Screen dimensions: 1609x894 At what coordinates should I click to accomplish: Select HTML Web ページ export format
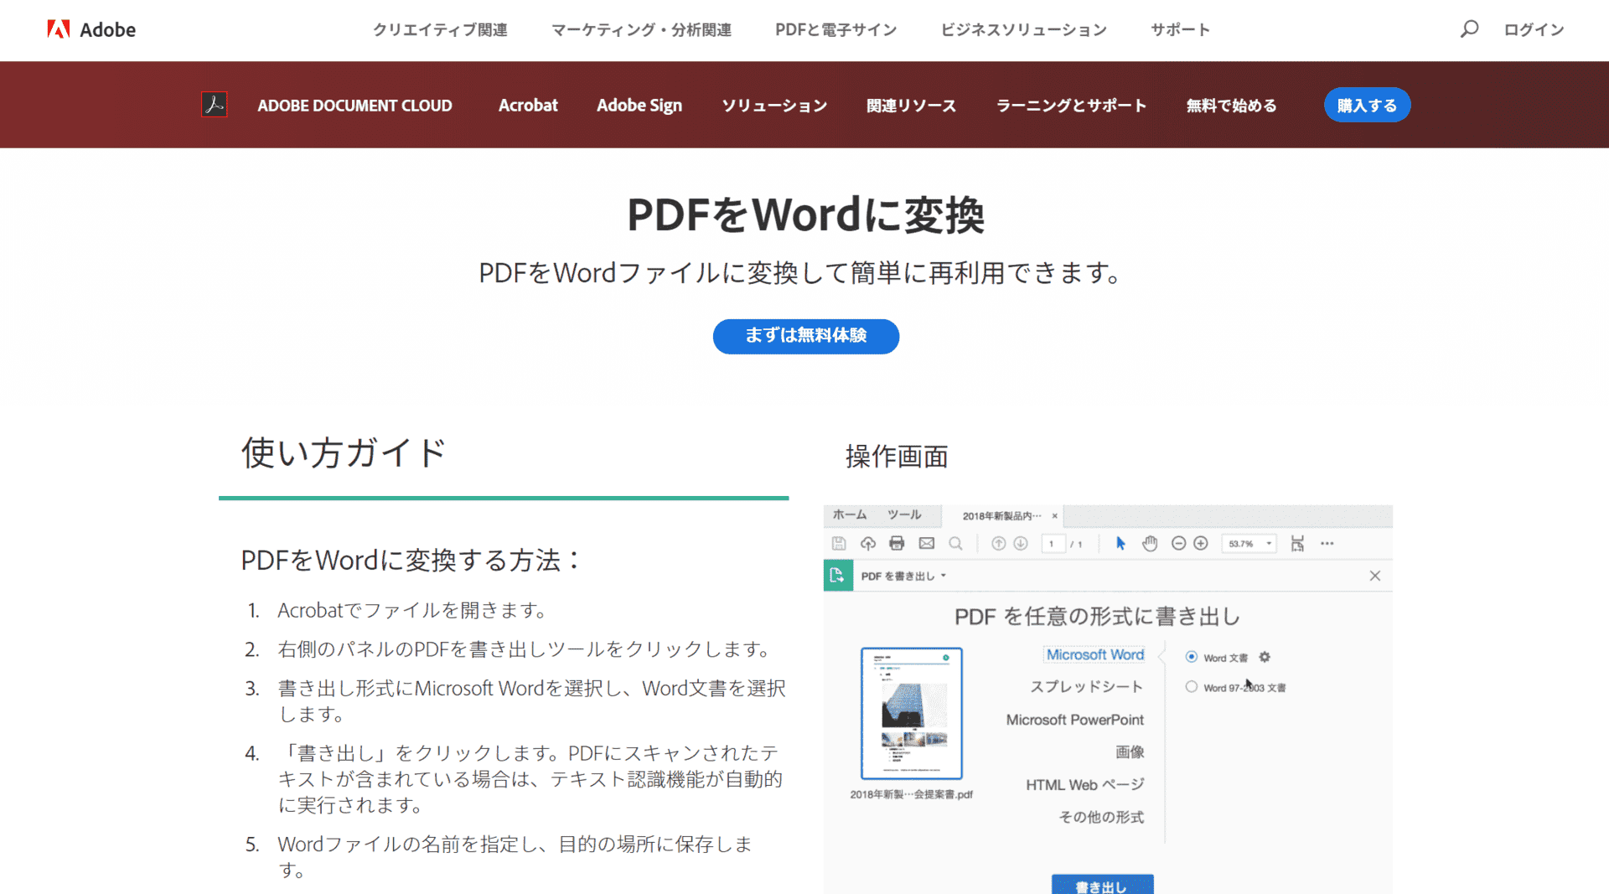click(1085, 785)
